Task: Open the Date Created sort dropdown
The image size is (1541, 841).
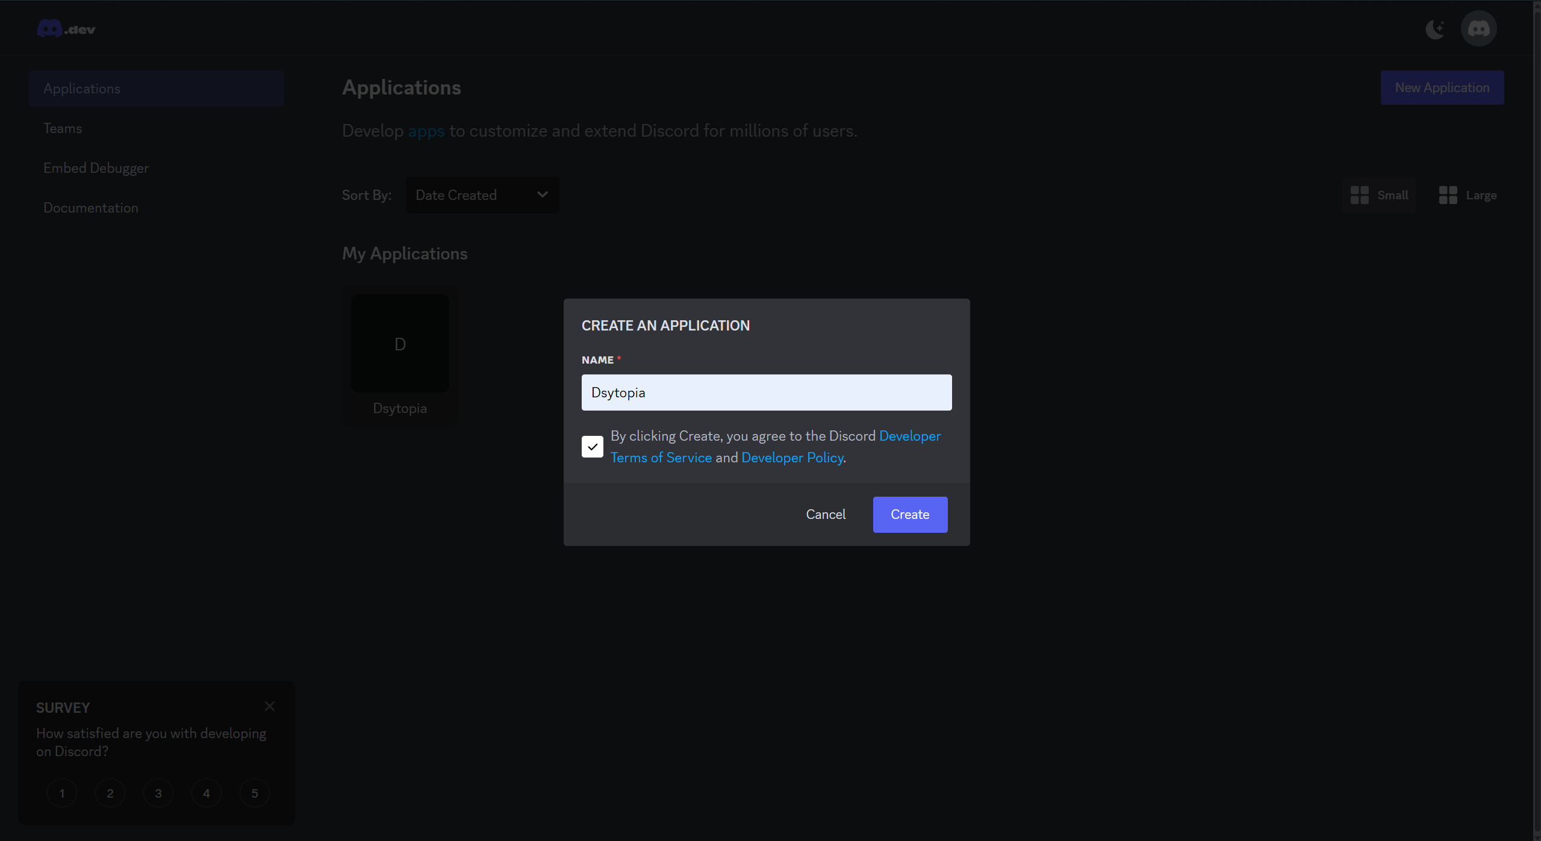Action: click(x=481, y=194)
